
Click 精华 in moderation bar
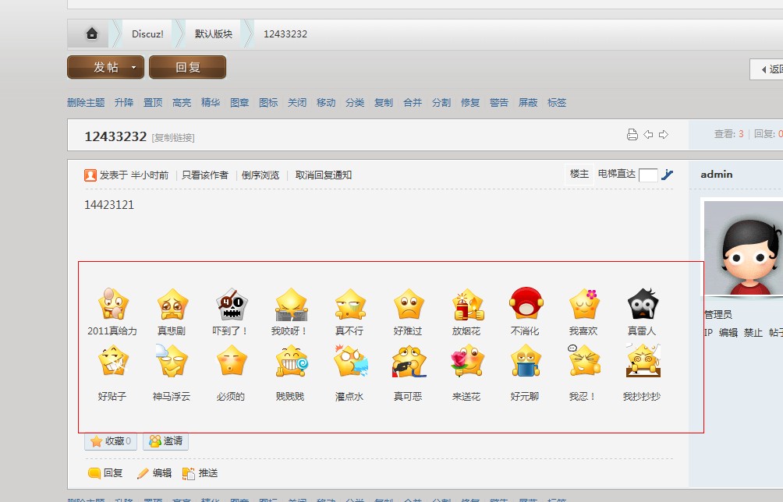click(x=211, y=103)
